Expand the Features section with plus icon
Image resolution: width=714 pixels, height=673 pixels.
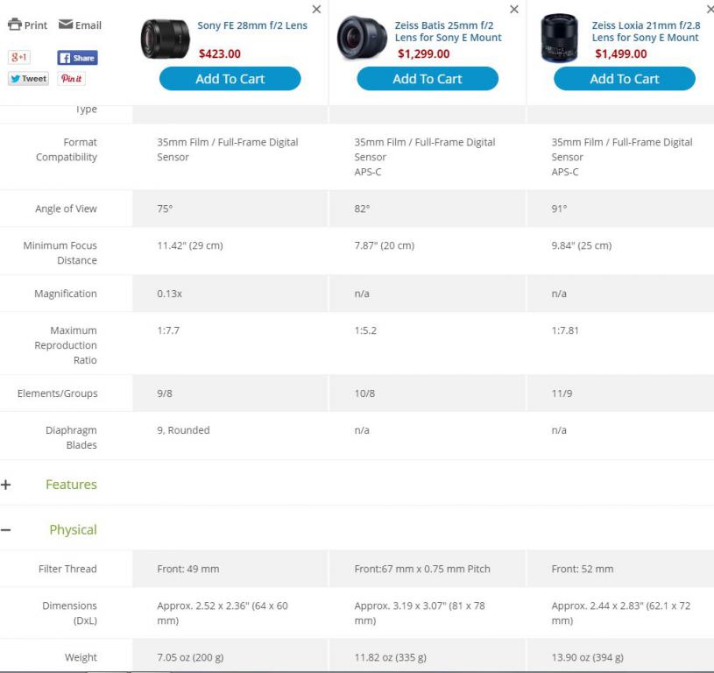(6, 485)
